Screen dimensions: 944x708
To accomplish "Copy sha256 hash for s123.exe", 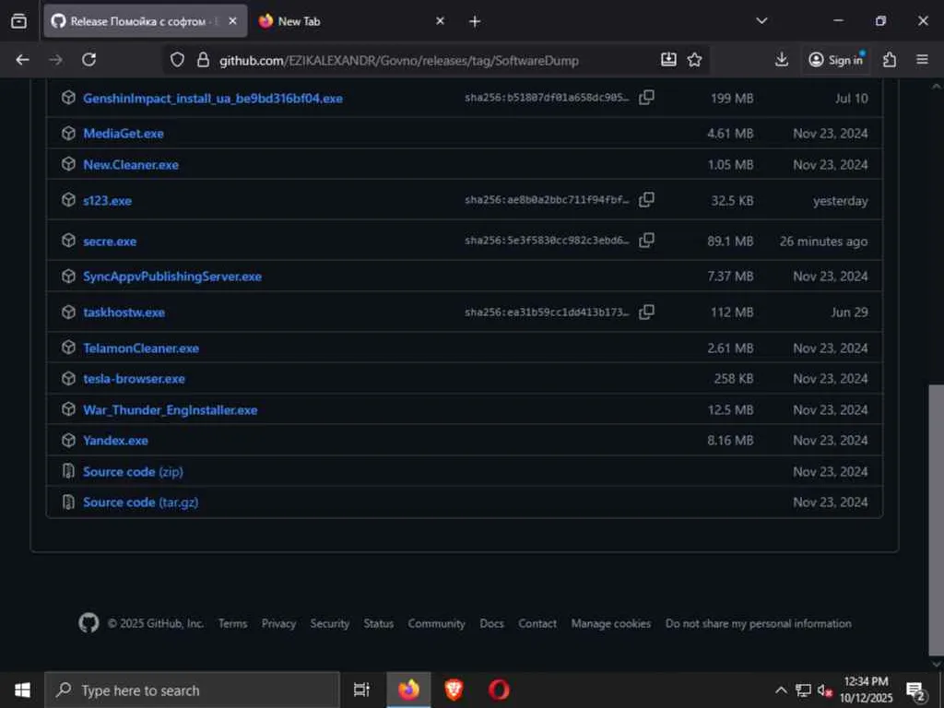I will point(646,199).
